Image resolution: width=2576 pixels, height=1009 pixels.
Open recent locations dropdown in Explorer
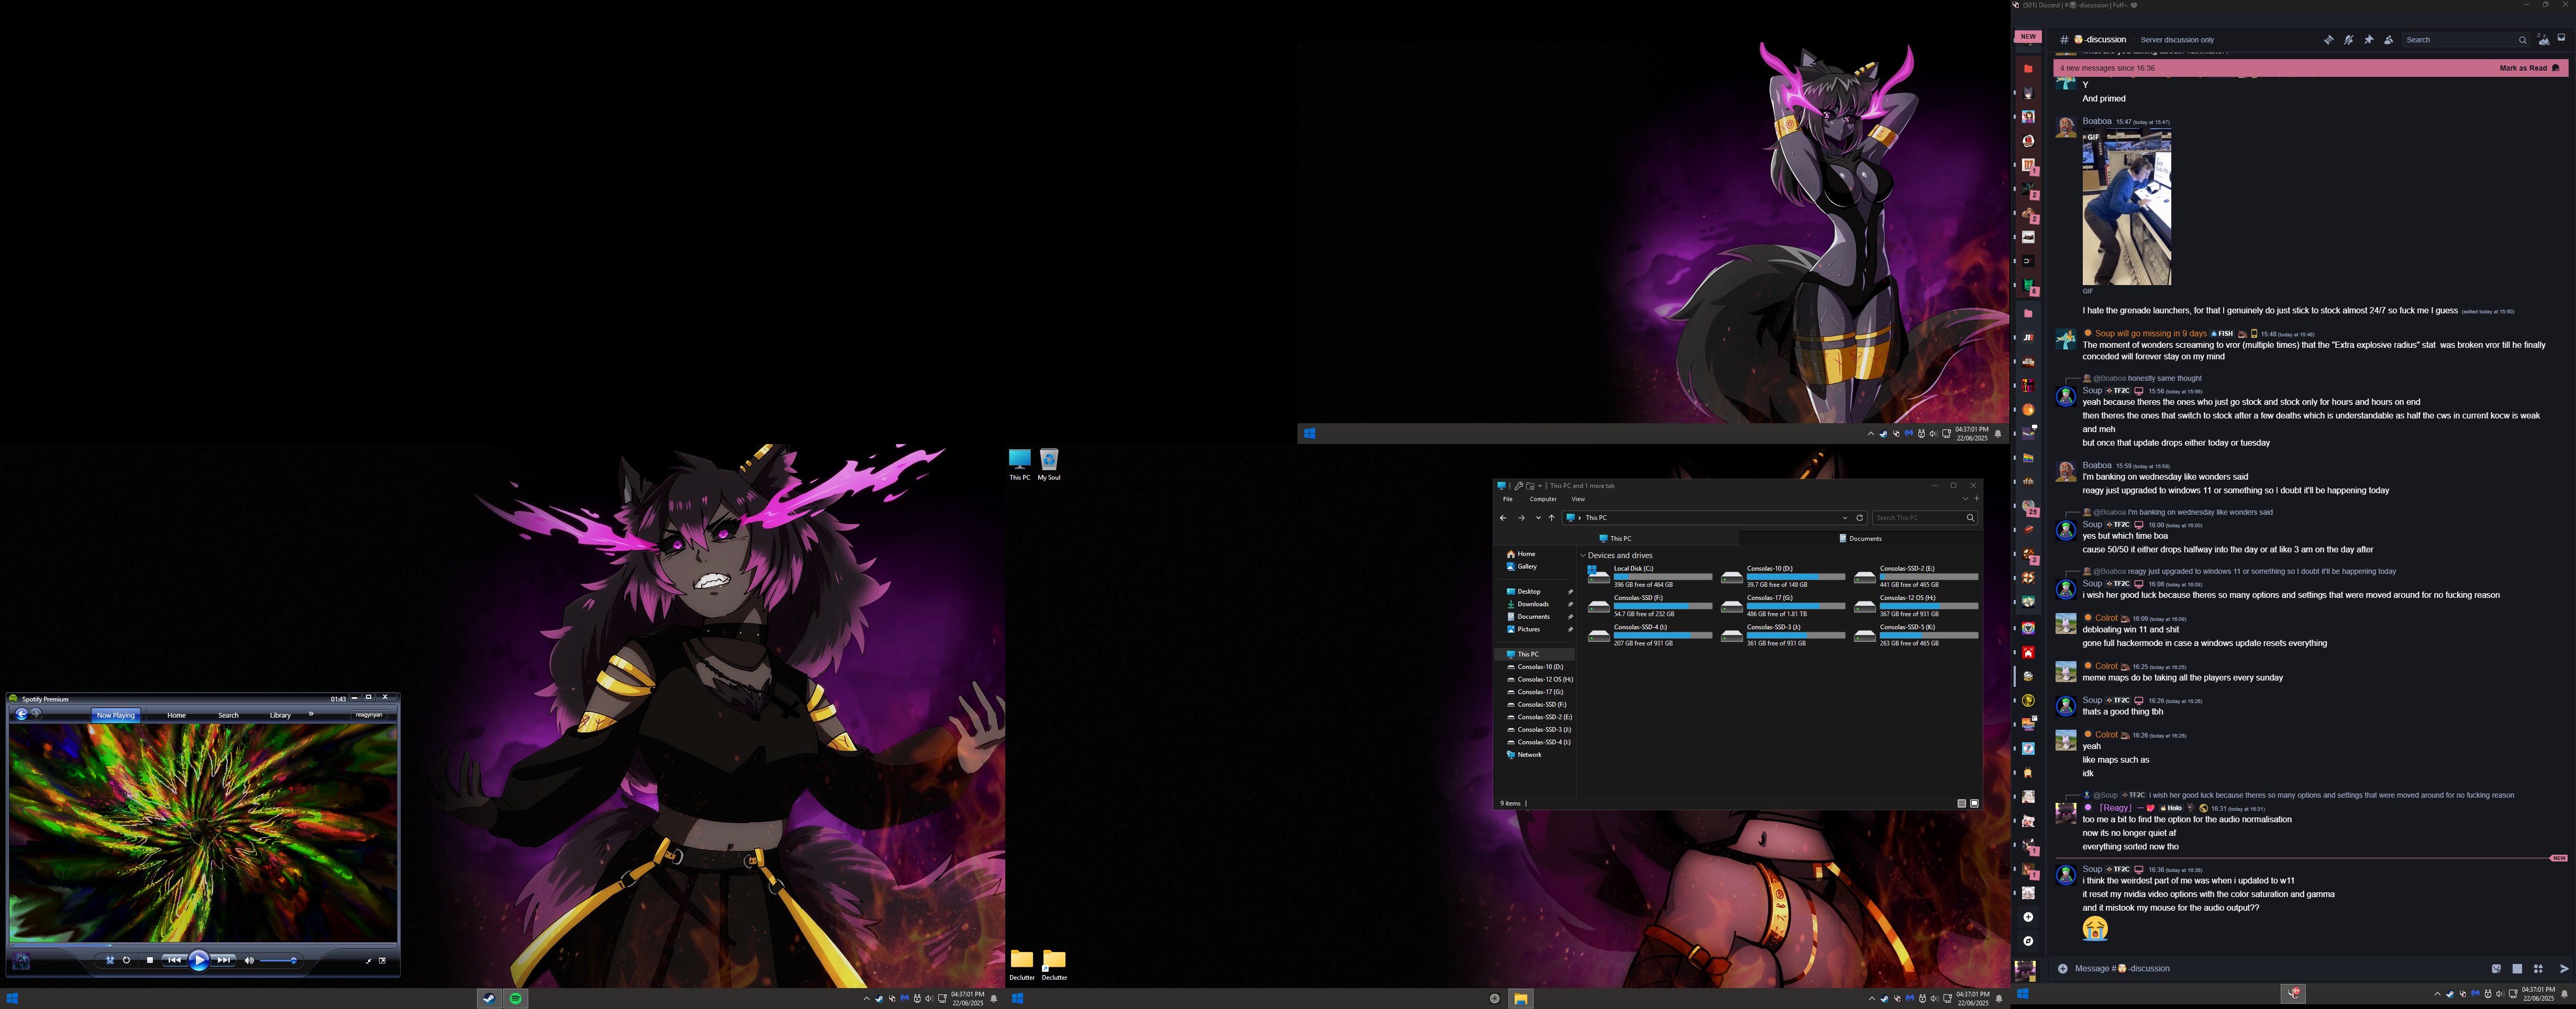pyautogui.click(x=1538, y=518)
